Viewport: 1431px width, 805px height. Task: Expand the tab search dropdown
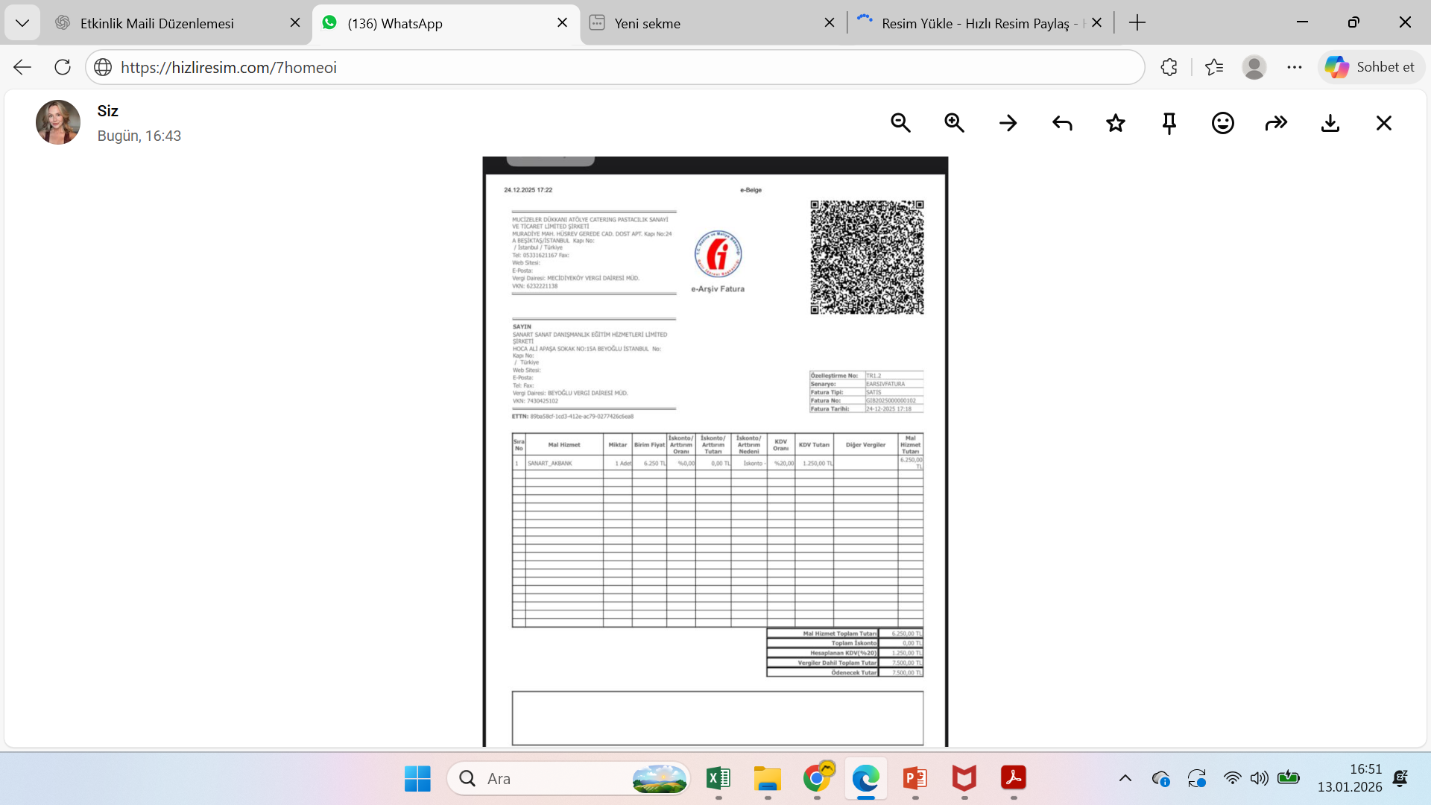(22, 23)
